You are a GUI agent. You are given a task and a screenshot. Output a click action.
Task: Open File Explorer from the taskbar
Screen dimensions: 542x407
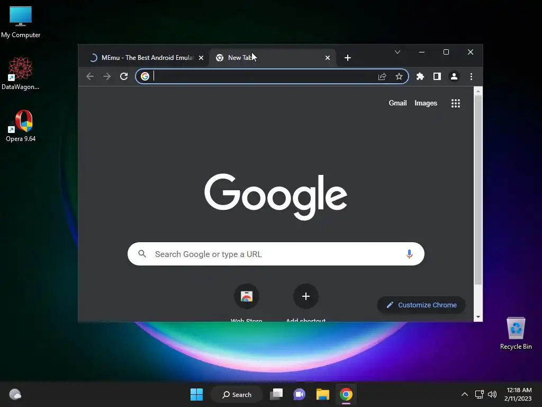(x=322, y=394)
